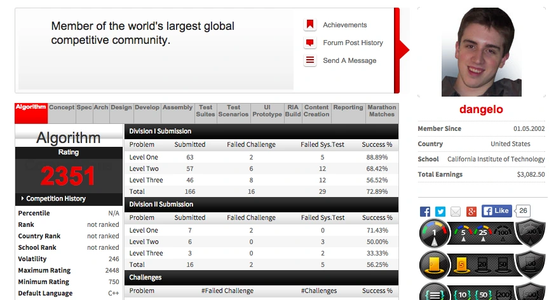Click the black top hat badge numbered 50
The height and width of the screenshot is (300, 549).
click(x=503, y=265)
